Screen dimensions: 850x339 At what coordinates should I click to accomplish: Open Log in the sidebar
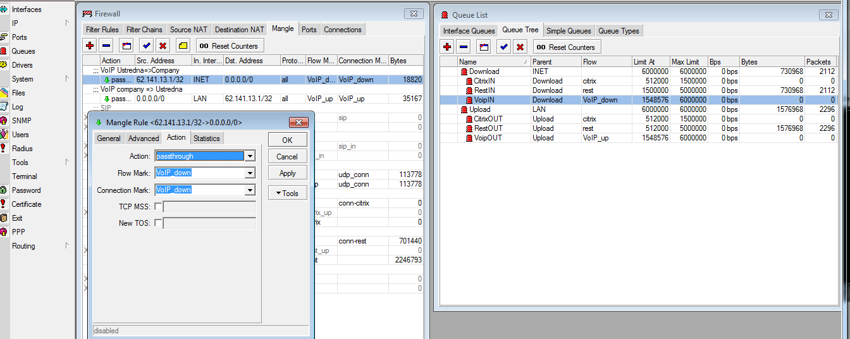17,107
